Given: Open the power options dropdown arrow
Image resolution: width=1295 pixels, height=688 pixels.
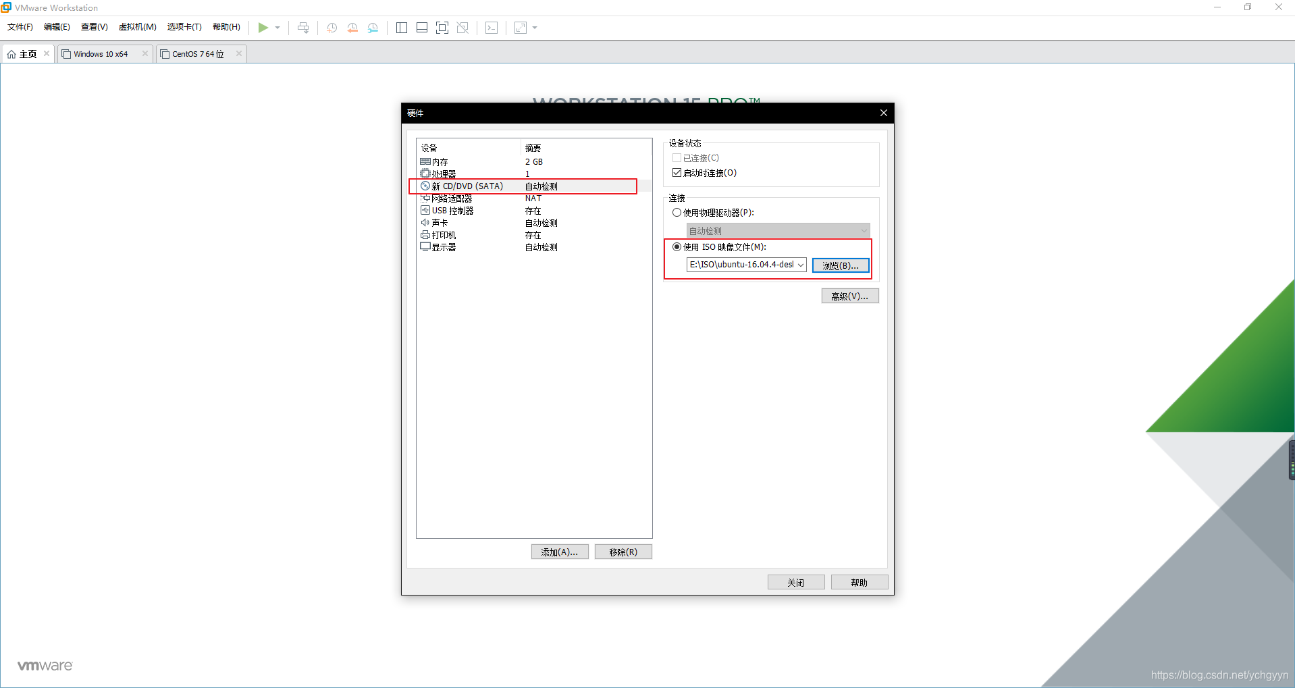Looking at the screenshot, I should (x=277, y=28).
